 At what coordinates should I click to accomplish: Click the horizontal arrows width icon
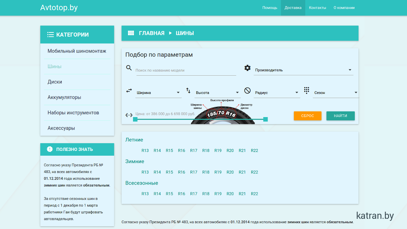click(129, 91)
